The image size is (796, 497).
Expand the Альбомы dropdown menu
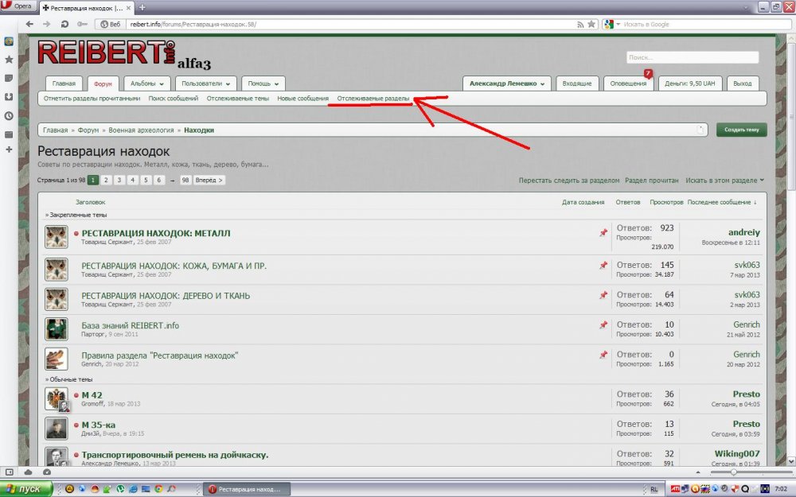[x=149, y=83]
